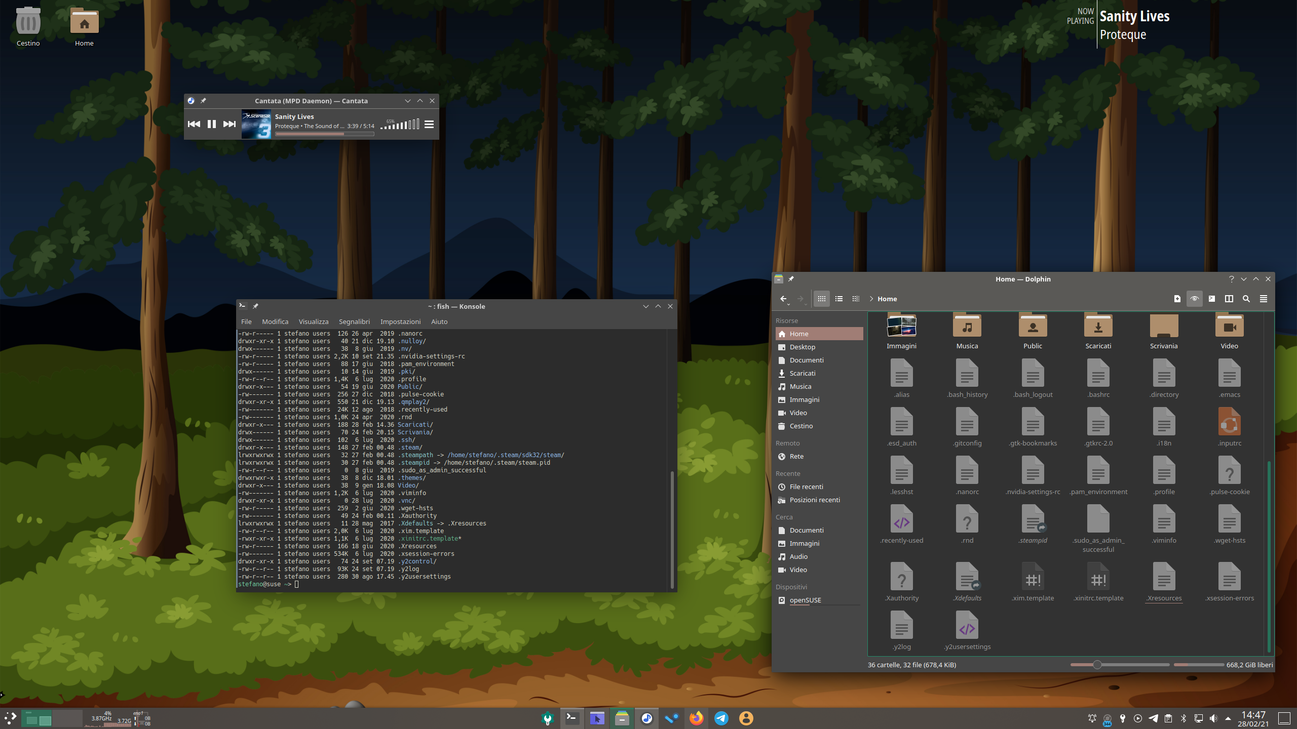Click Cantata album cover thumbnail
The image size is (1297, 729).
(256, 124)
